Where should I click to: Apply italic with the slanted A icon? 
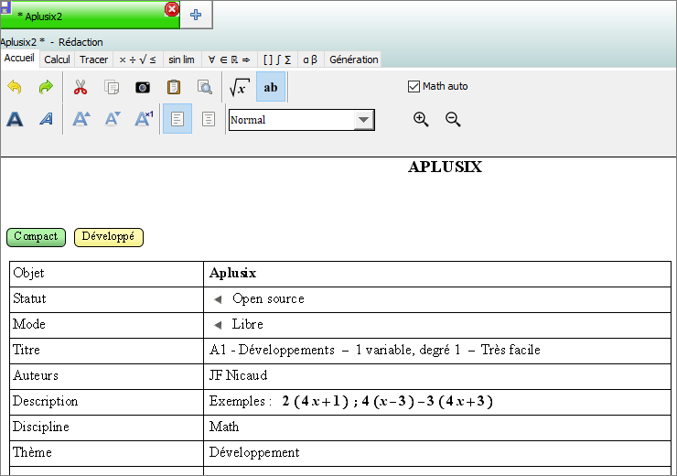click(x=46, y=119)
